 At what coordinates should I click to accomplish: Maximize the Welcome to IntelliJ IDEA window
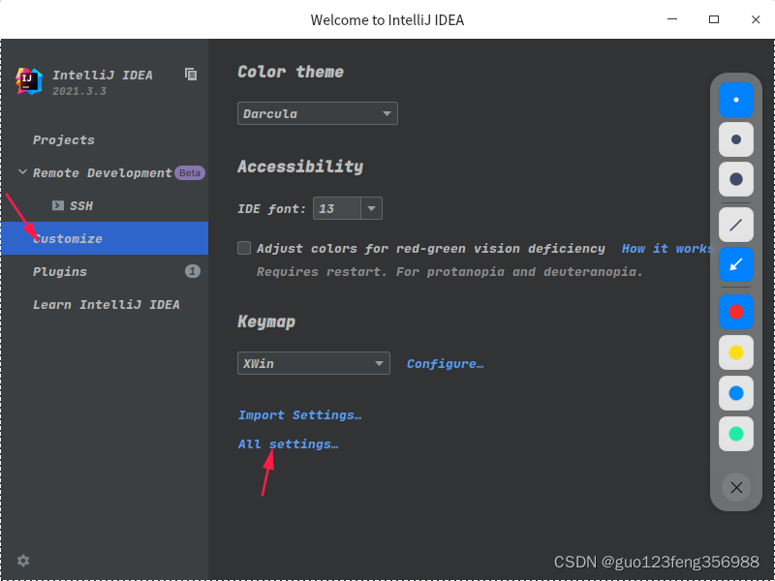pyautogui.click(x=714, y=19)
